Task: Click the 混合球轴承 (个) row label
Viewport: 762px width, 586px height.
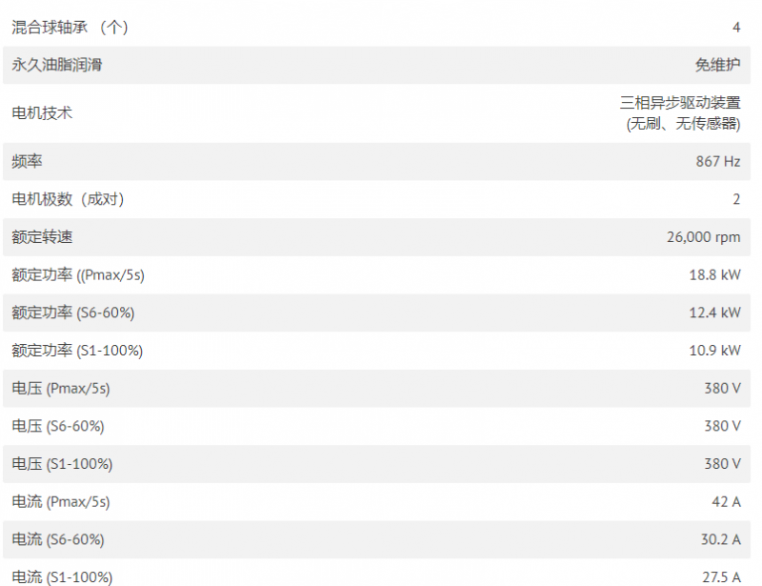Action: 70,28
